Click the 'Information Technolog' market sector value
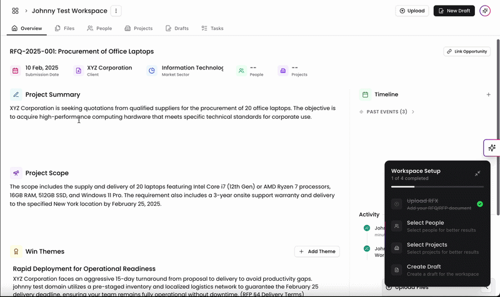Viewport: 500px width, 297px height. (x=192, y=68)
